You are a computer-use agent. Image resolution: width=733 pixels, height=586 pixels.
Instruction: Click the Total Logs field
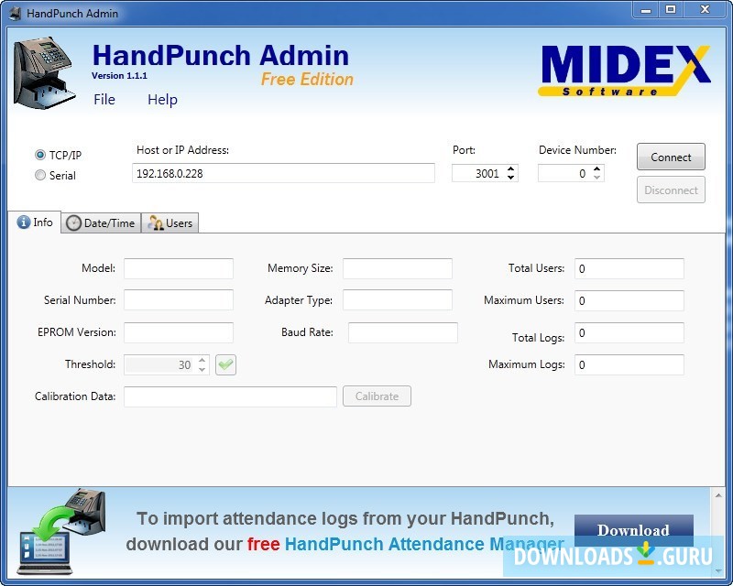629,332
